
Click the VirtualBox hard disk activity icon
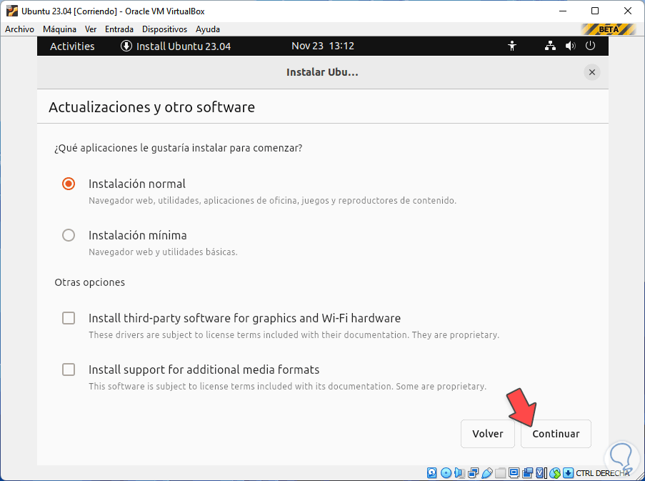tap(431, 472)
